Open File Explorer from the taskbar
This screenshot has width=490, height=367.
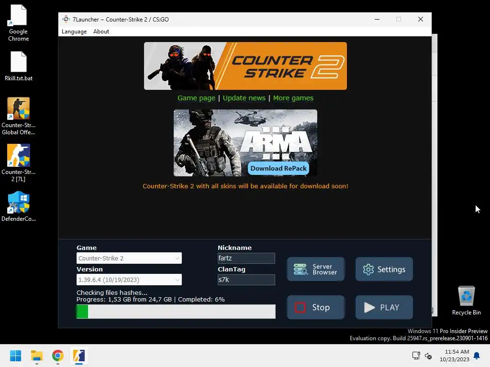[36, 356]
